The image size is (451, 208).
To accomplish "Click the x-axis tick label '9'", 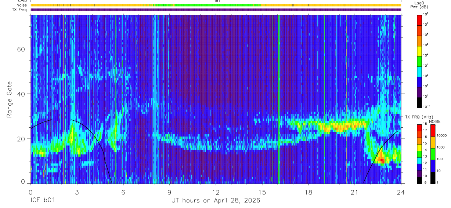I will (x=169, y=192).
